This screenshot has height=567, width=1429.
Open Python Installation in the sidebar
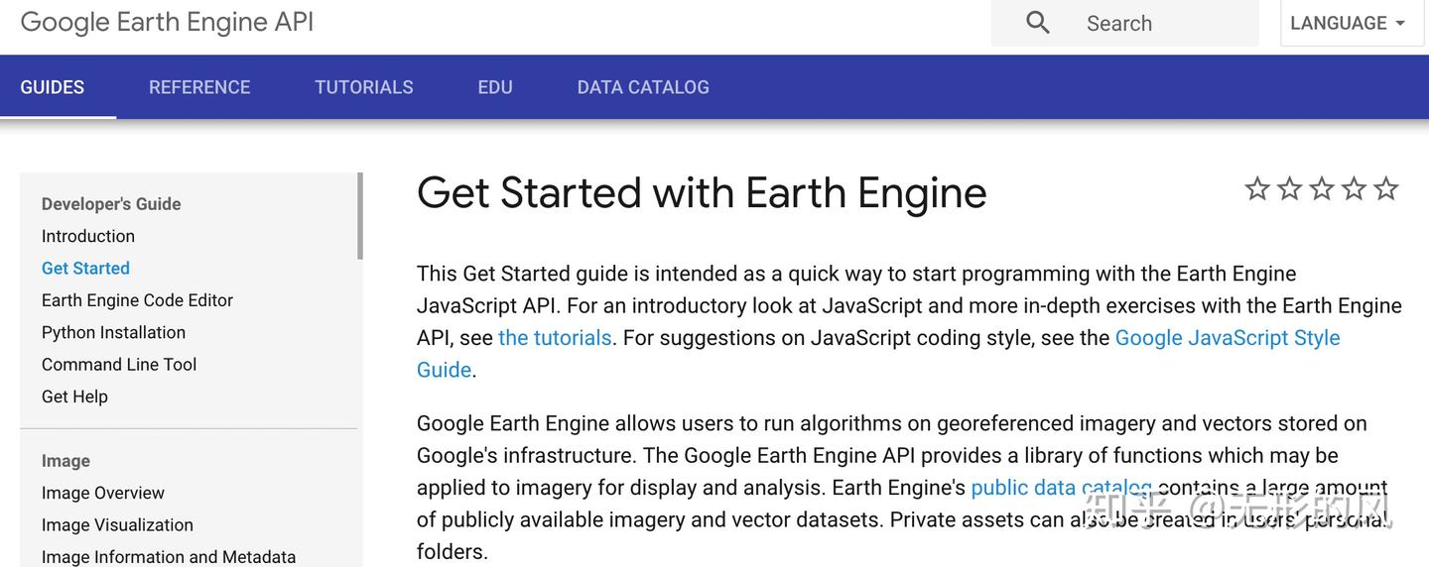[x=113, y=332]
